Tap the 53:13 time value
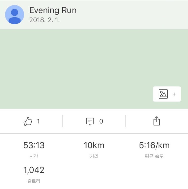The image size is (188, 189). [34, 145]
